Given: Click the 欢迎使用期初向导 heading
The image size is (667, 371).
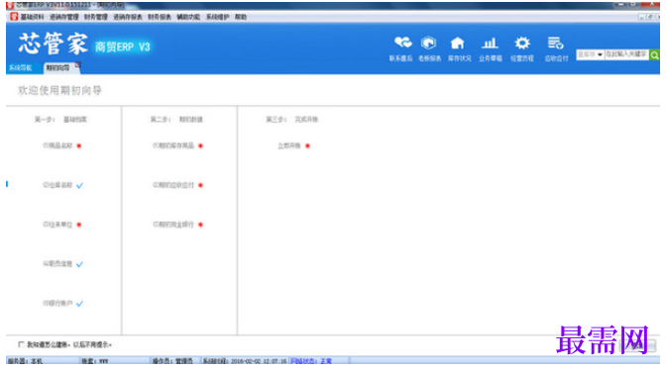Looking at the screenshot, I should point(59,90).
